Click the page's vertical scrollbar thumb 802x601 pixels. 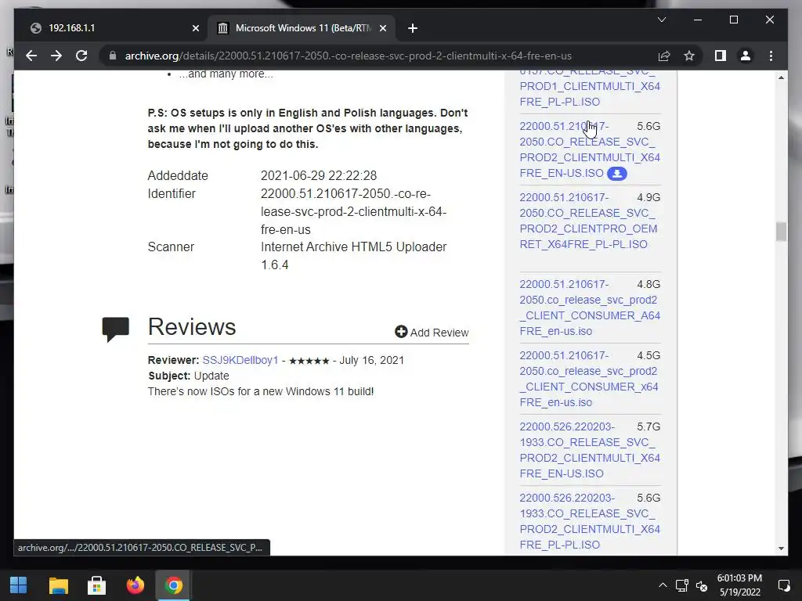coord(781,232)
